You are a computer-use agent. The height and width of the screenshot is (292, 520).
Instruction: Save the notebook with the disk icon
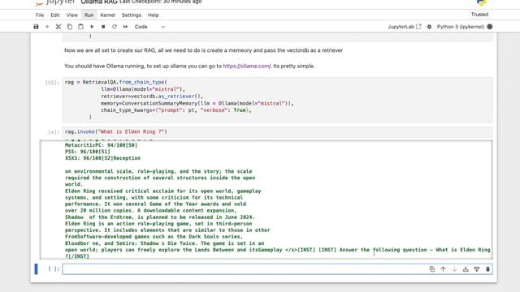tap(36, 27)
